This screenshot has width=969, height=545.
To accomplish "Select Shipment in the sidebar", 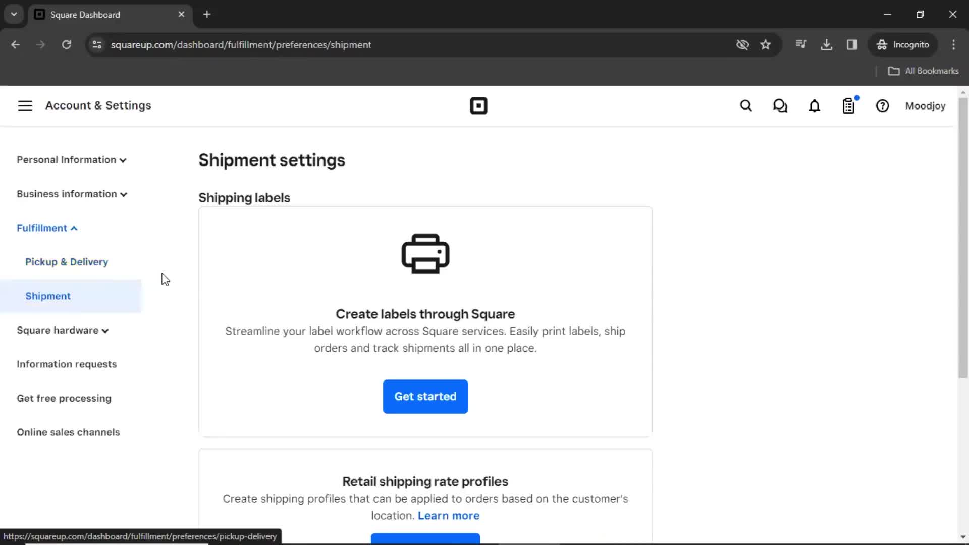I will click(x=71, y=296).
